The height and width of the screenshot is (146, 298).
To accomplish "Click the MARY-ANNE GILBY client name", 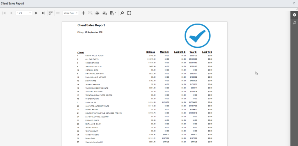I will click(93, 124).
